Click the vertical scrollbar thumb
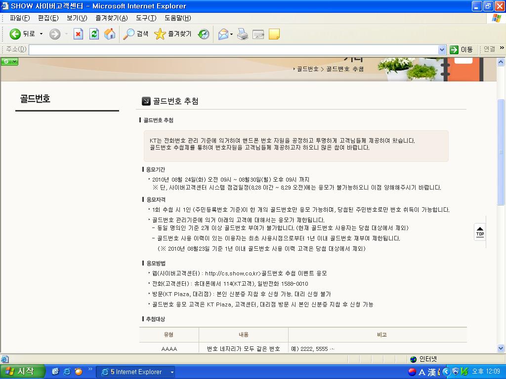Image resolution: width=506 pixels, height=379 pixels. coord(501,152)
